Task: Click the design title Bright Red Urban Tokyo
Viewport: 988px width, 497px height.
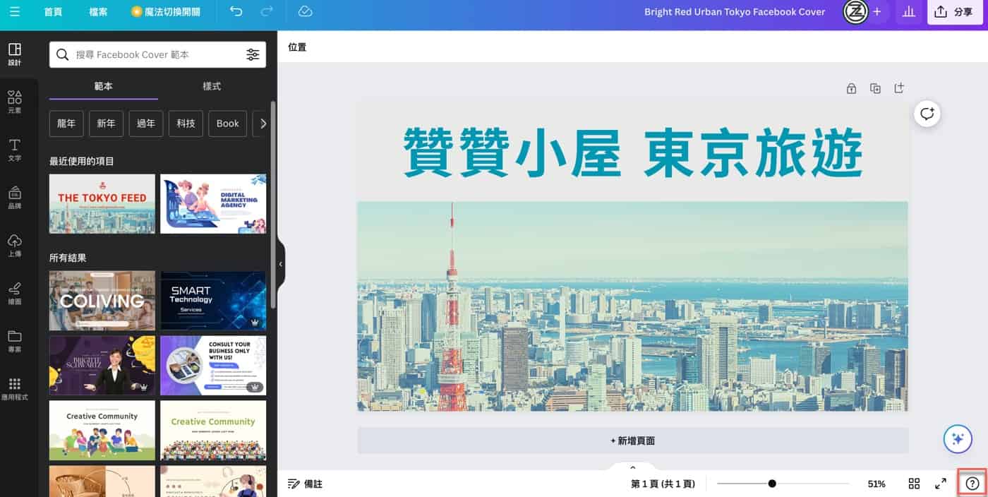Action: point(735,12)
